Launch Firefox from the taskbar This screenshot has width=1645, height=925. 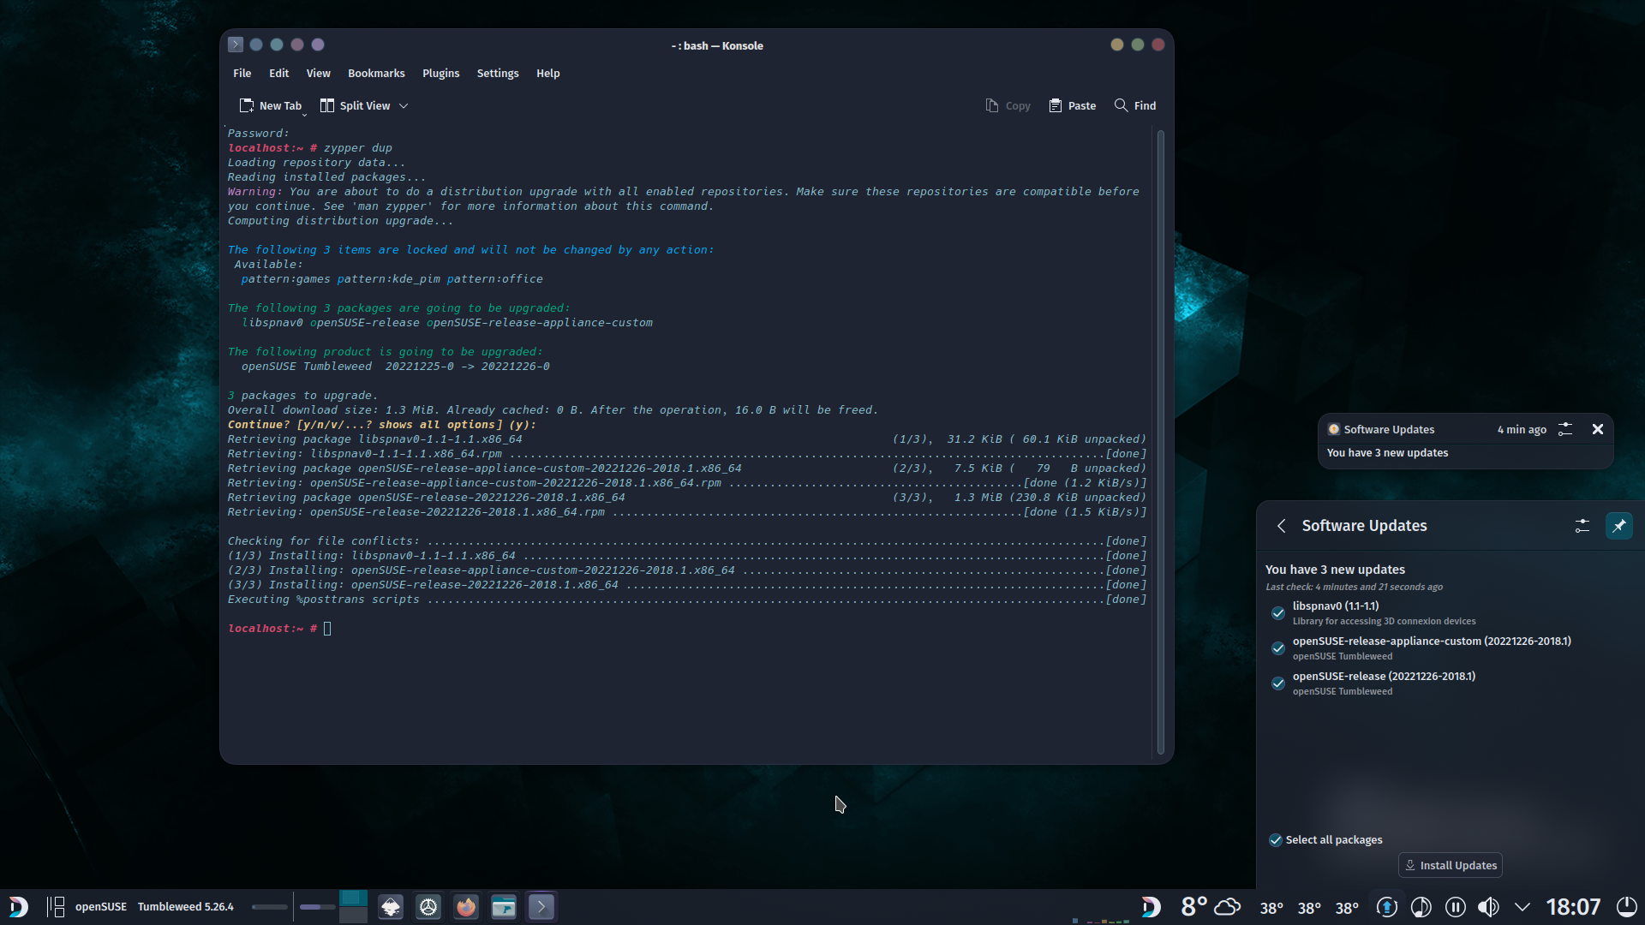click(x=466, y=906)
